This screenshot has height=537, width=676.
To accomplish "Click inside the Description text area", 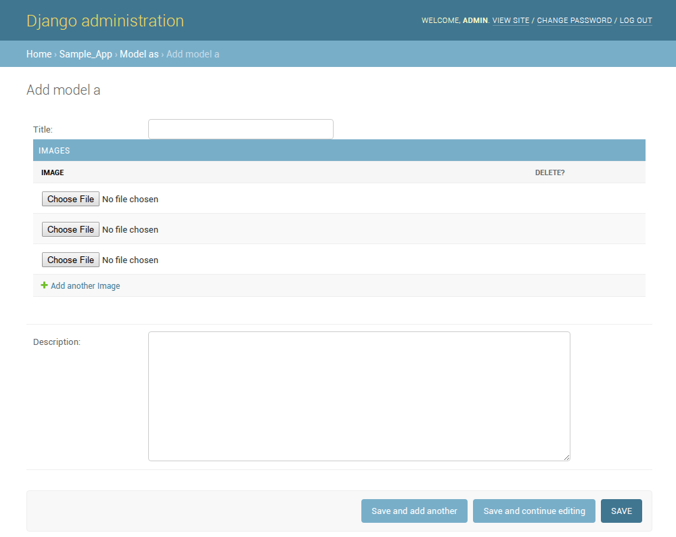I will pyautogui.click(x=359, y=396).
